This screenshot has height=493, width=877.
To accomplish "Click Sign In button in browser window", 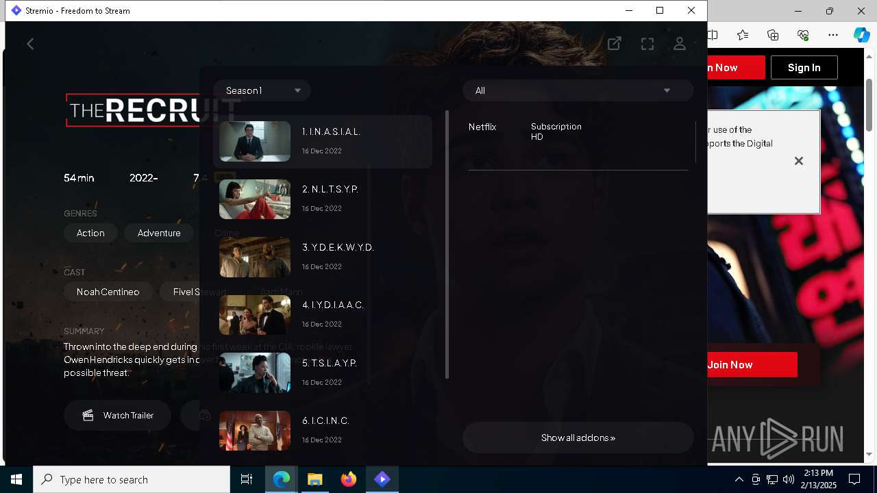I will pyautogui.click(x=804, y=67).
